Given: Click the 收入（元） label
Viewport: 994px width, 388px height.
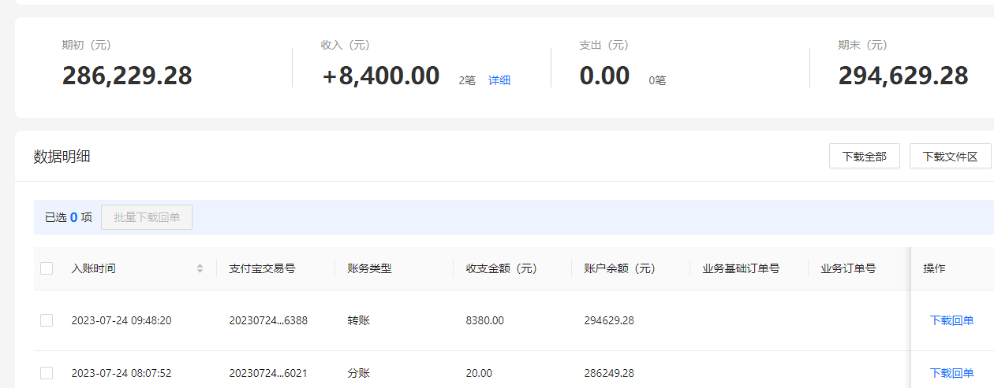Looking at the screenshot, I should tap(346, 46).
